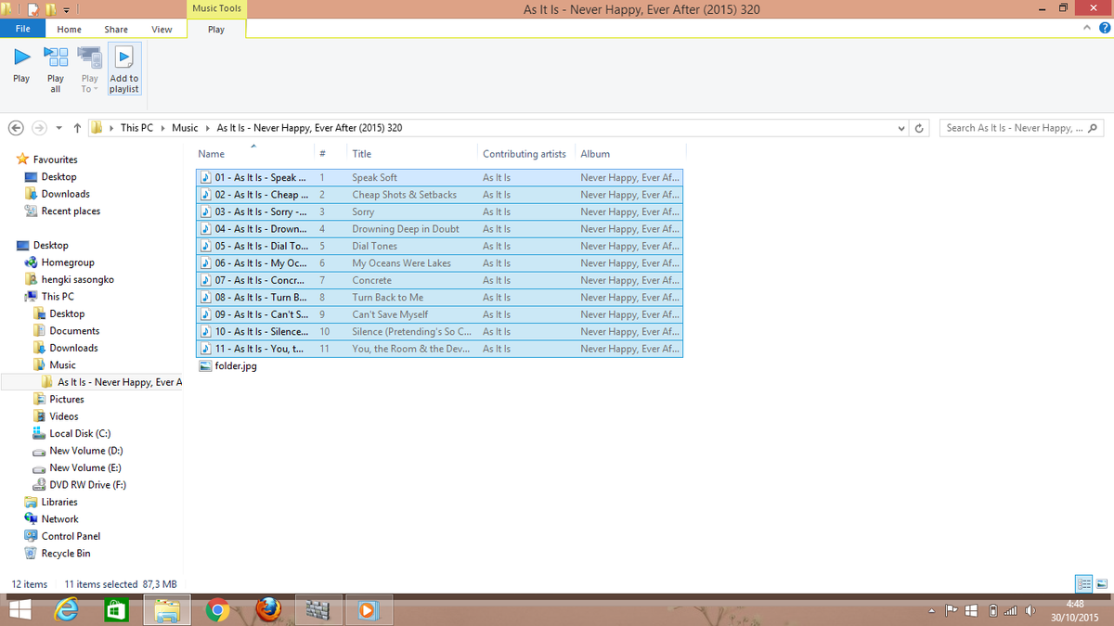Image resolution: width=1114 pixels, height=626 pixels.
Task: Refresh the folder view
Action: click(919, 128)
